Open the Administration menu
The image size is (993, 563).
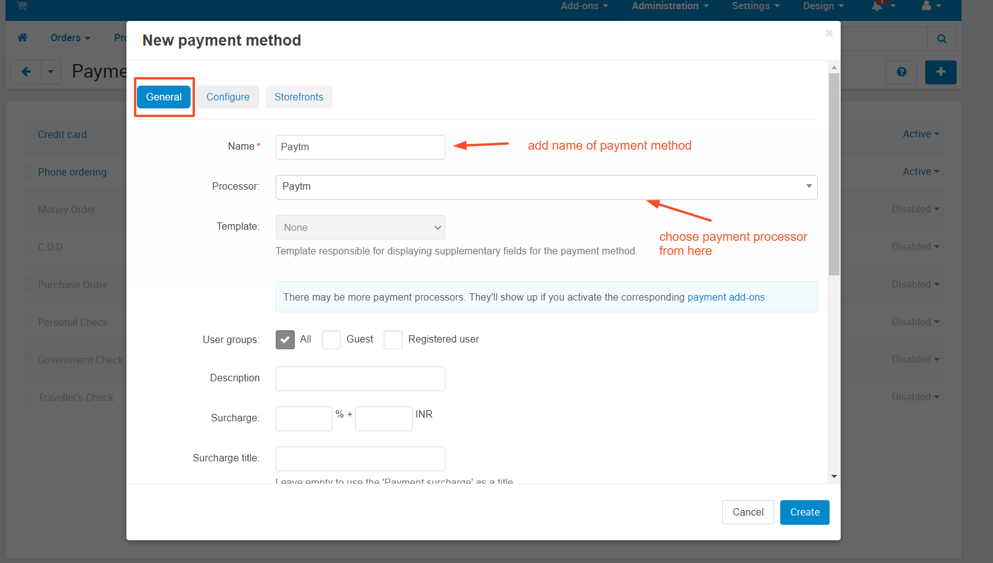pyautogui.click(x=670, y=6)
